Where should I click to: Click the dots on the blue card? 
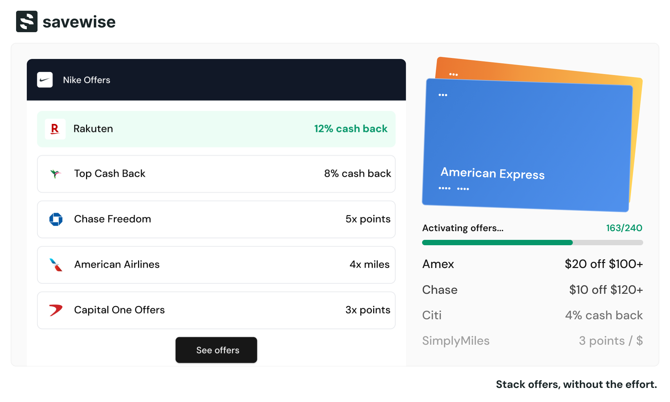(x=443, y=95)
